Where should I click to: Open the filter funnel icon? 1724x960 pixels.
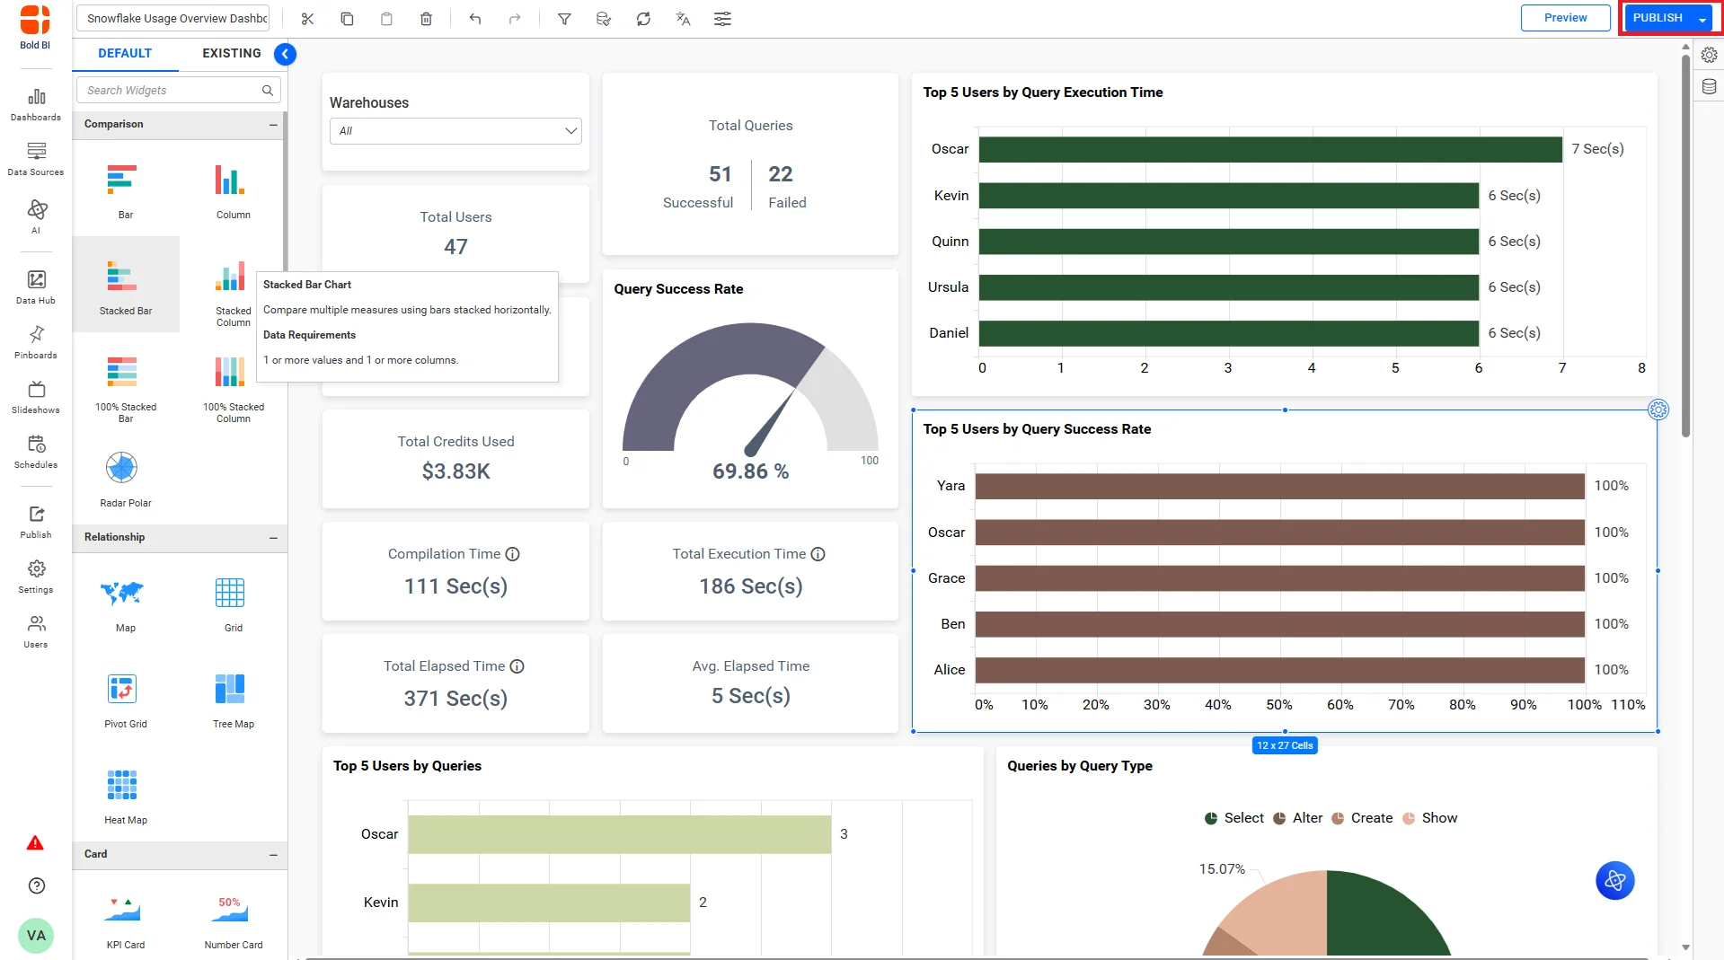[564, 18]
